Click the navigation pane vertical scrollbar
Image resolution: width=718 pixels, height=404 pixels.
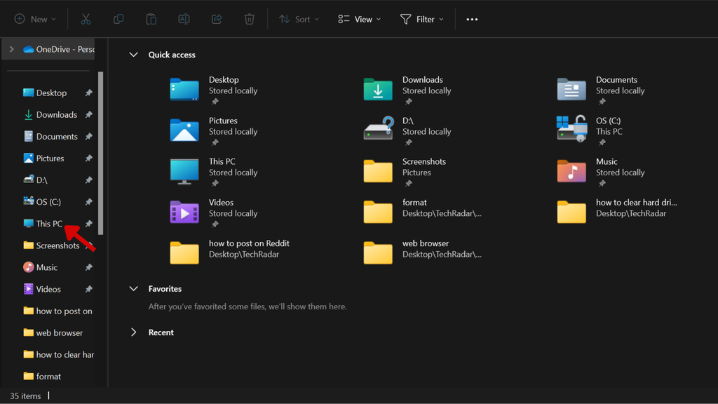[x=101, y=154]
